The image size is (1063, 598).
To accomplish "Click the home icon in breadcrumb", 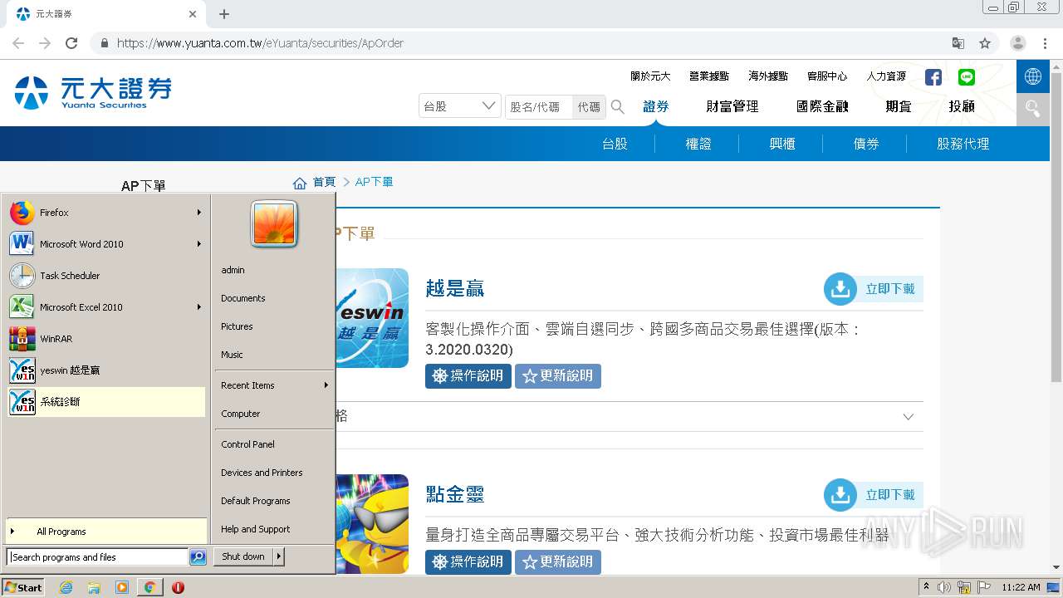I will click(300, 183).
